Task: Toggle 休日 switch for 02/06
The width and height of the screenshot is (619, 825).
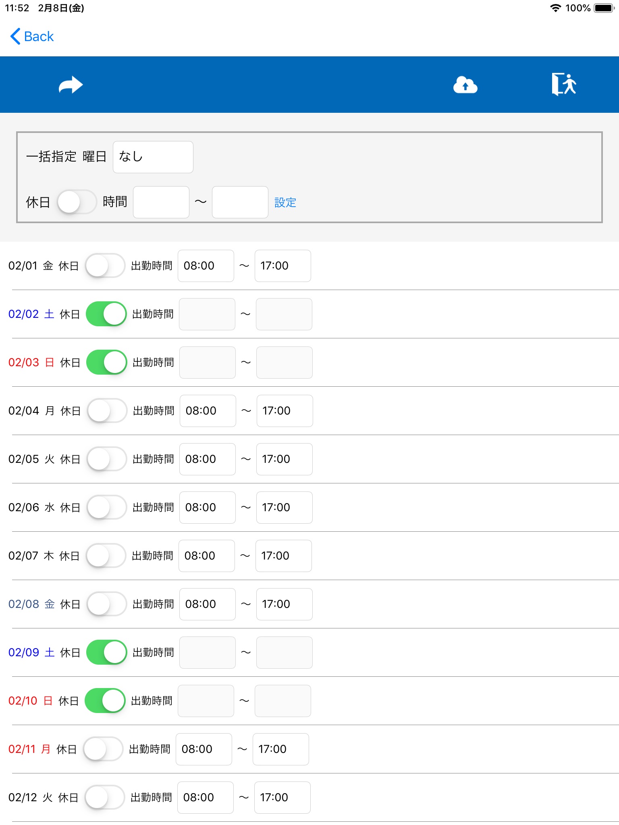Action: [x=107, y=508]
